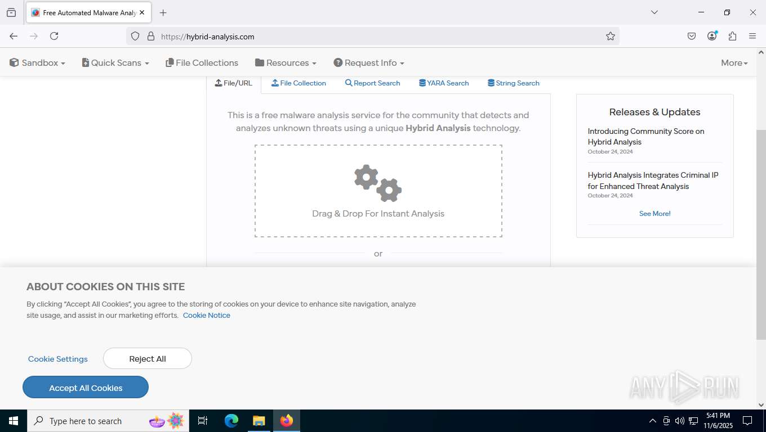Image resolution: width=766 pixels, height=432 pixels.
Task: Click the page vertical scrollbar
Action: click(761, 235)
